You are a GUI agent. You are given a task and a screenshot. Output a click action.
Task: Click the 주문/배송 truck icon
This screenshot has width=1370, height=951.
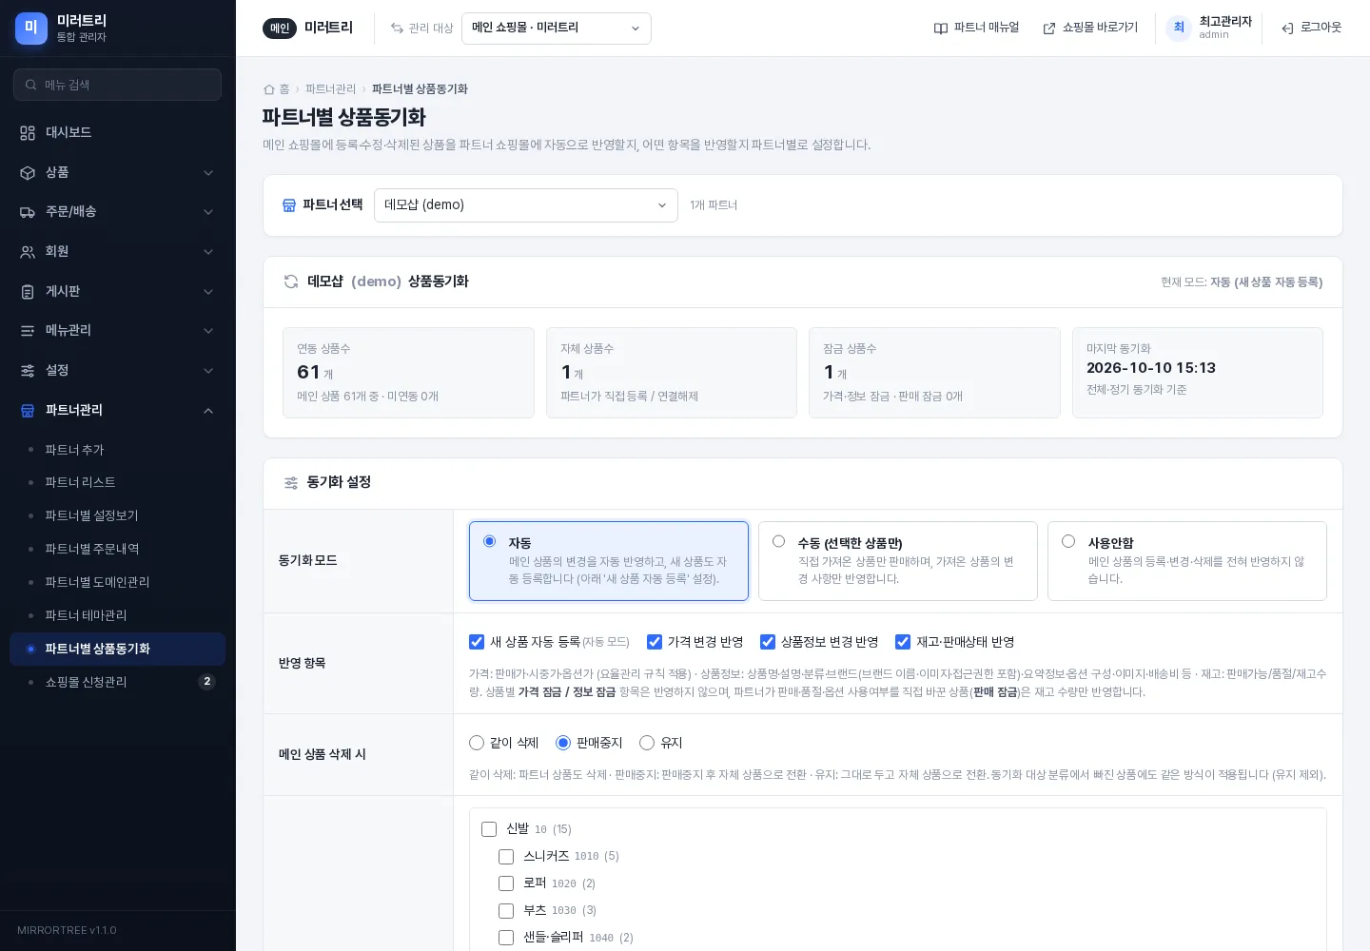coord(28,212)
